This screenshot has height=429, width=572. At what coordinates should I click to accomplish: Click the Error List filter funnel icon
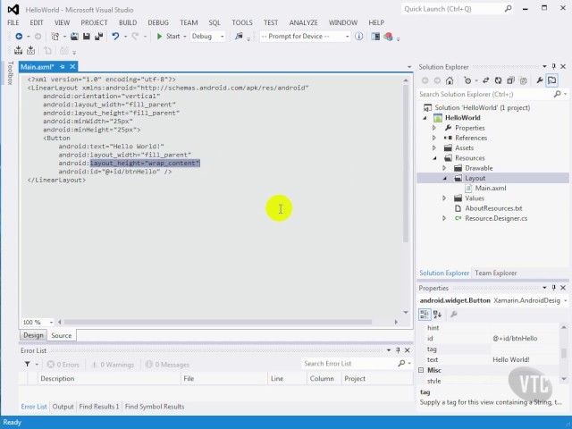28,364
